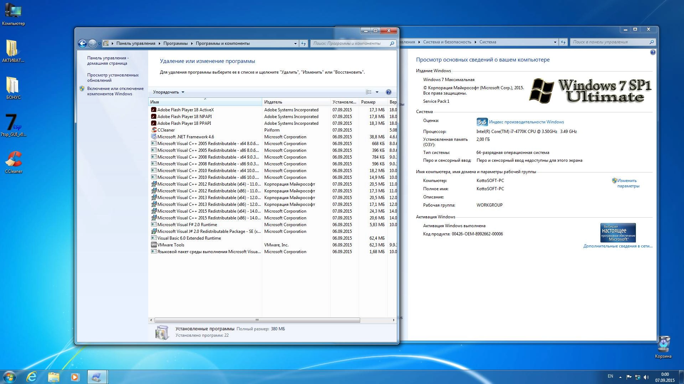
Task: Select Панель управления breadcrumb in address bar
Action: point(136,43)
